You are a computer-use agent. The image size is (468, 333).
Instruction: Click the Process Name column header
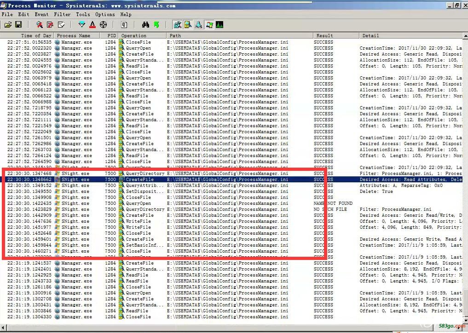click(77, 35)
